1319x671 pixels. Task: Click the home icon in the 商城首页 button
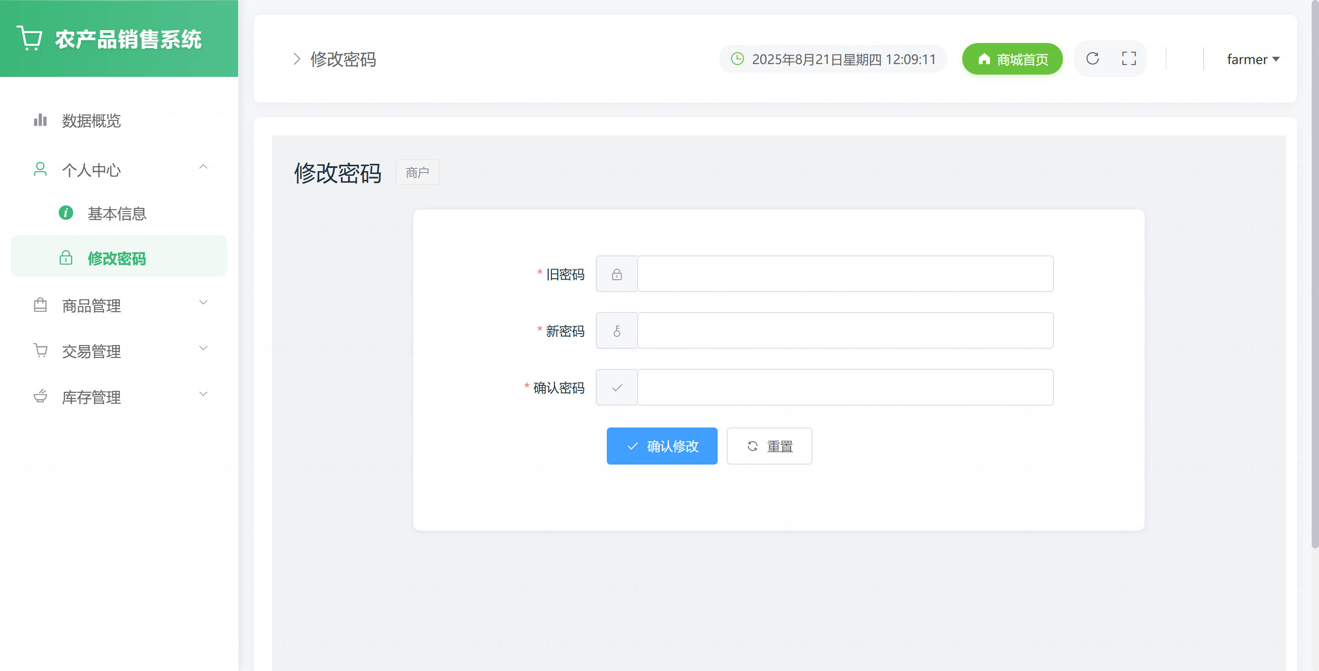pos(984,60)
